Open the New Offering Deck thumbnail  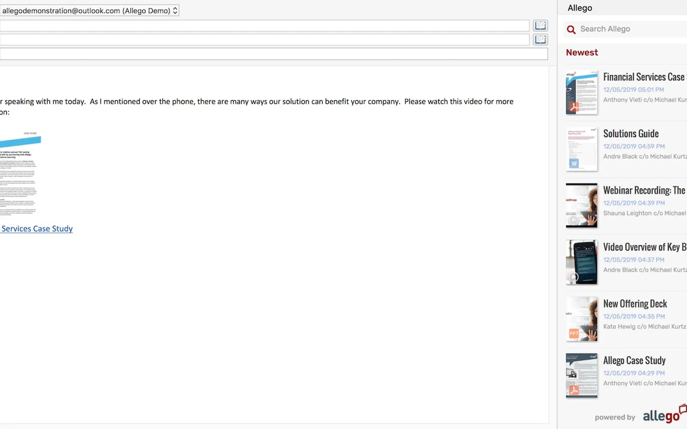point(582,319)
